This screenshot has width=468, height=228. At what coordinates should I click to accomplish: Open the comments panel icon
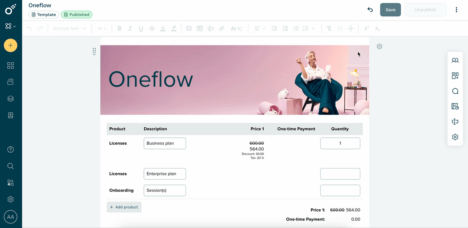pos(455,91)
